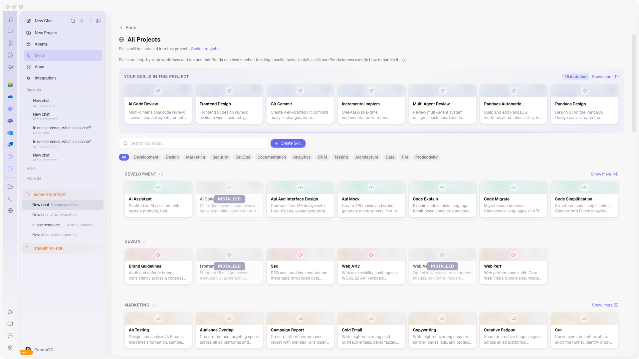Screen dimensions: 639x359
Task: Open Integrations in the sidebar
Action: pyautogui.click(x=63, y=78)
